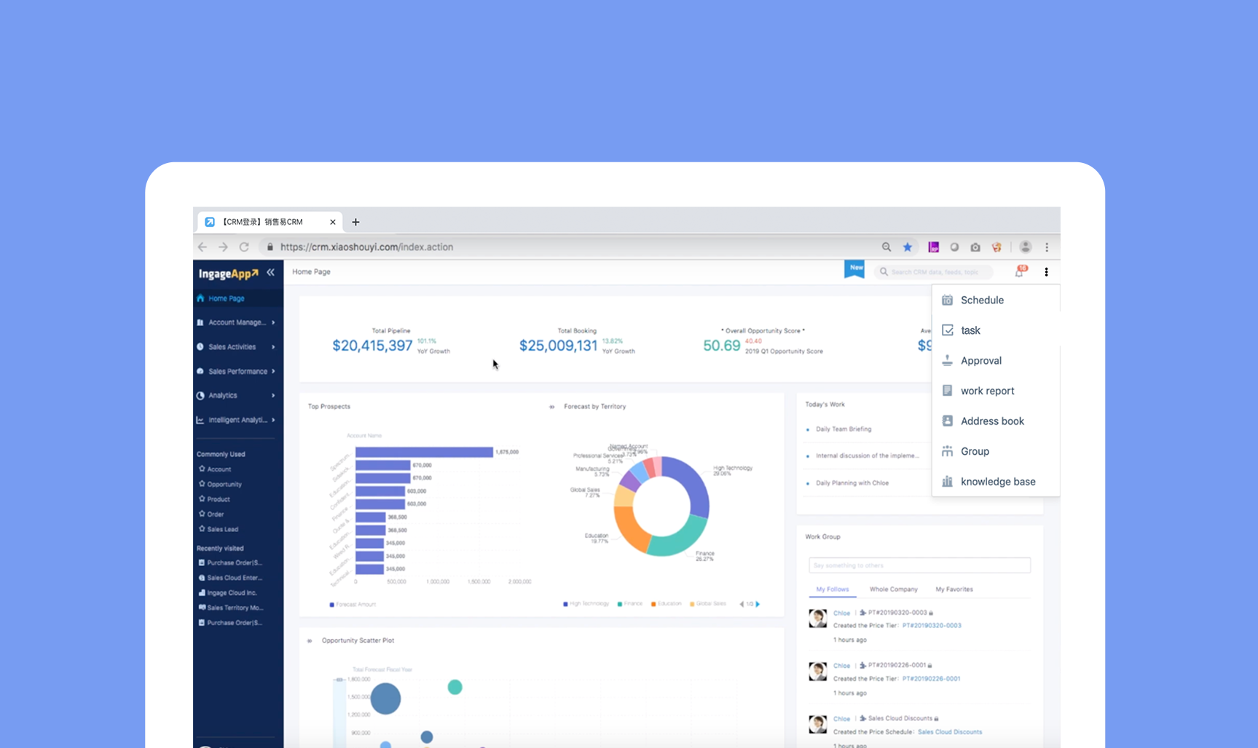Open the Schedule item from dropdown menu

[x=982, y=300]
